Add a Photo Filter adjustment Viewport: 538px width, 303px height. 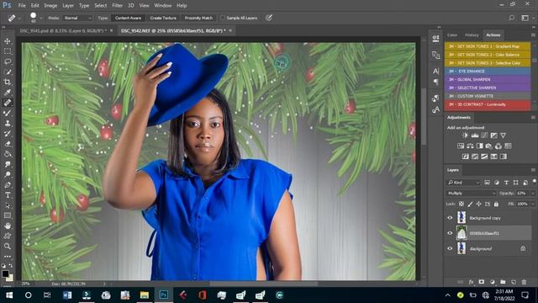tap(489, 146)
